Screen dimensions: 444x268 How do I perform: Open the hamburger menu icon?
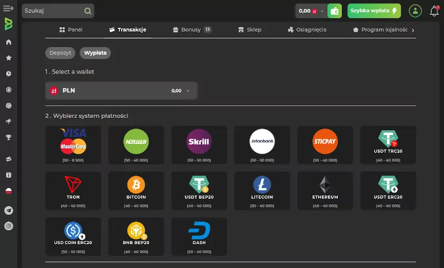(8, 8)
